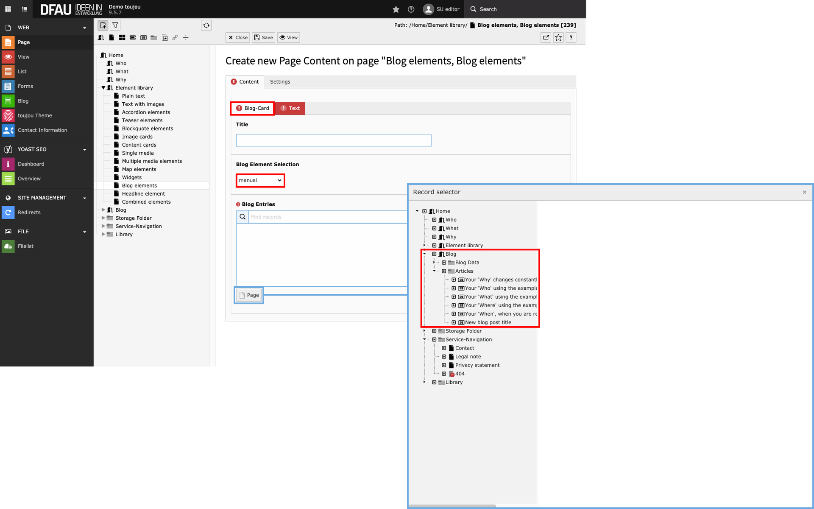The width and height of the screenshot is (814, 509).
Task: Click the plus icon next to 'New blog post title'
Action: coord(454,322)
